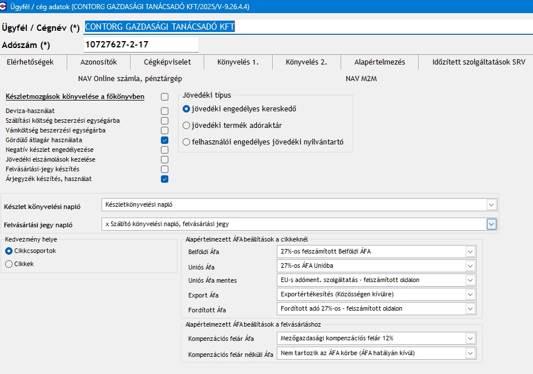Viewport: 533px width, 374px height.
Task: Open Felvásárlási jegy napló dropdown arrow
Action: pyautogui.click(x=491, y=224)
